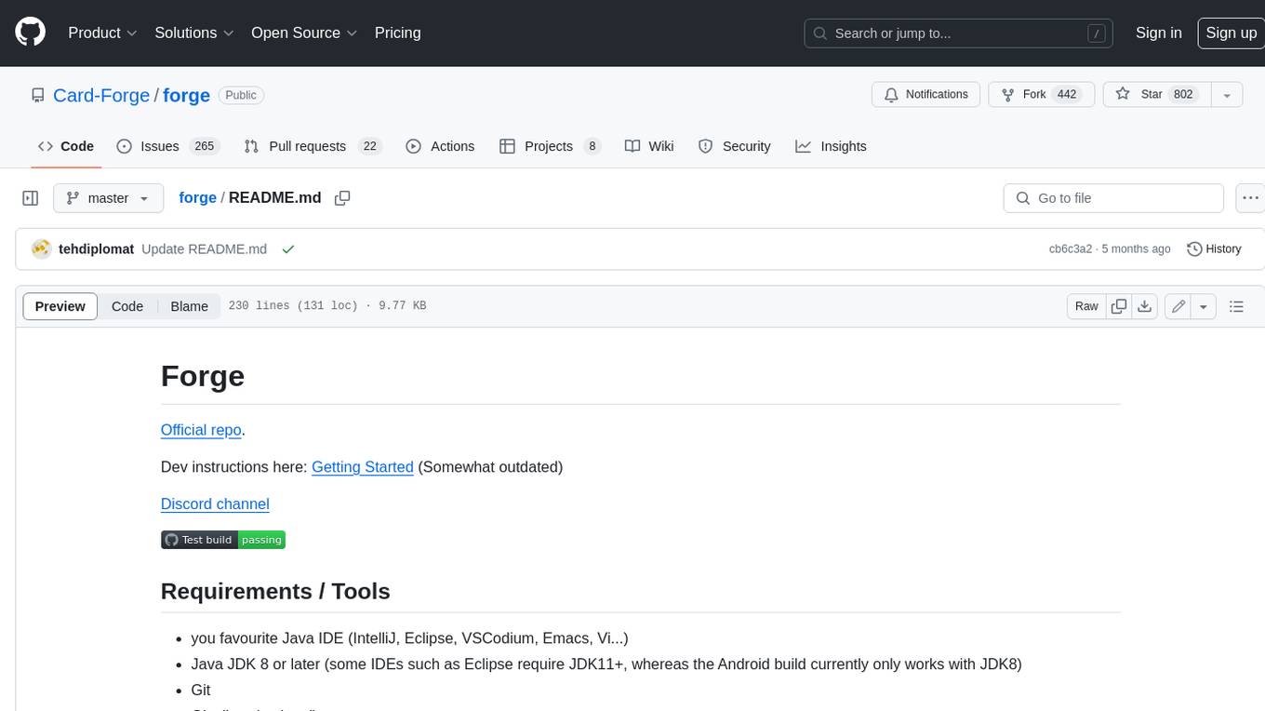
Task: Switch to the Actions tab
Action: click(x=440, y=146)
